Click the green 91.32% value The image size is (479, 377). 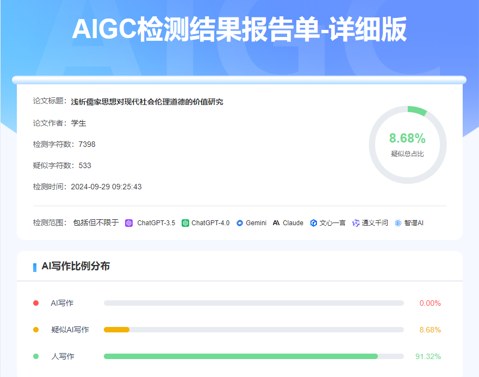(x=428, y=356)
